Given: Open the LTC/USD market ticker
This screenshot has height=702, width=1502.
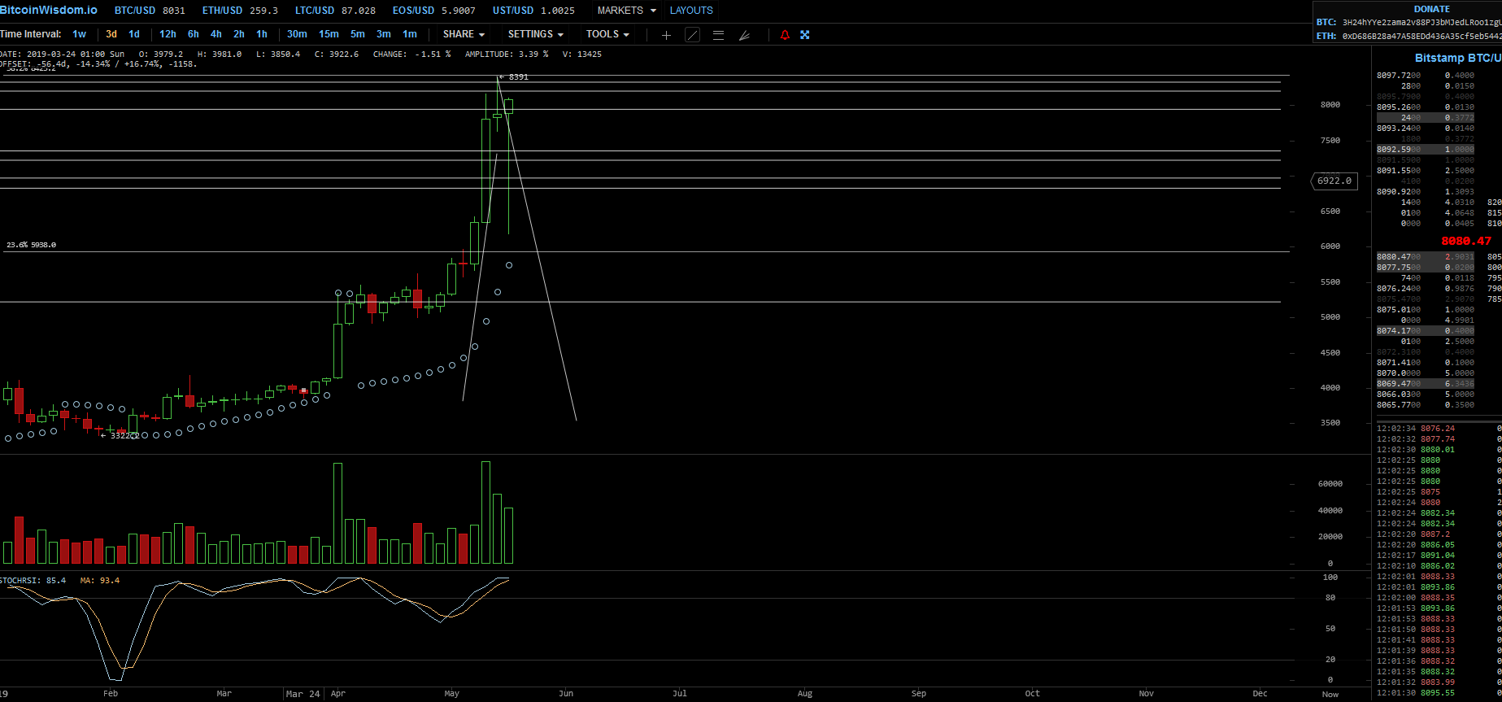Looking at the screenshot, I should (x=335, y=11).
